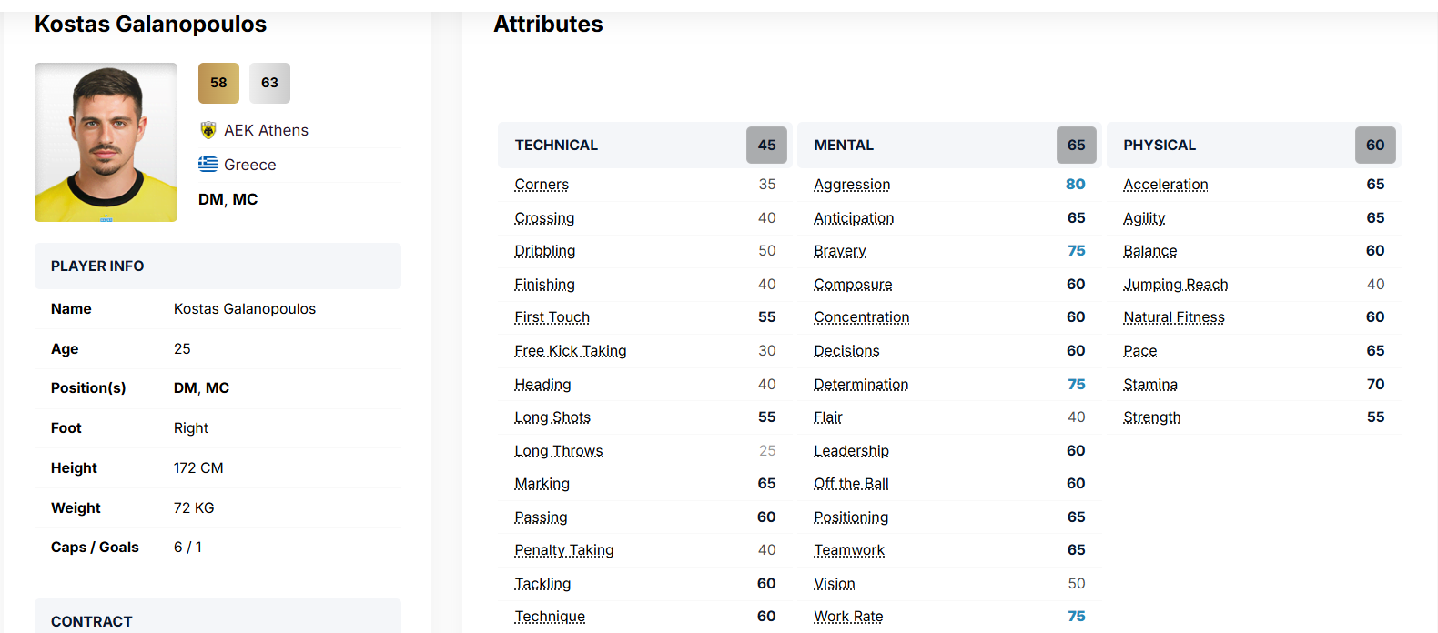Open the Determination attribute definition
1438x633 pixels.
(861, 385)
